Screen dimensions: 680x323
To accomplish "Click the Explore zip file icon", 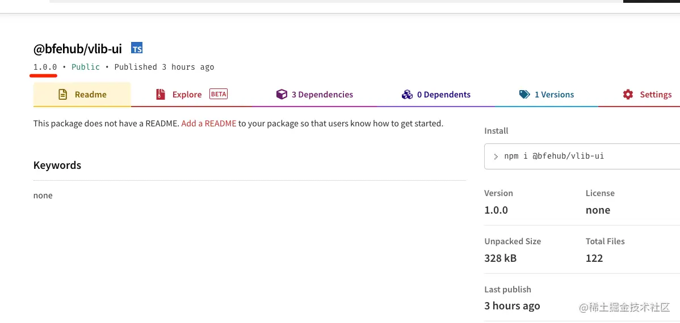I will click(161, 95).
